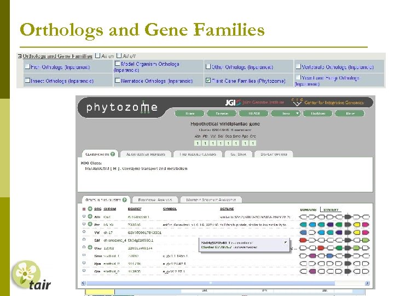Check the All on checkbox

pyautogui.click(x=98, y=55)
